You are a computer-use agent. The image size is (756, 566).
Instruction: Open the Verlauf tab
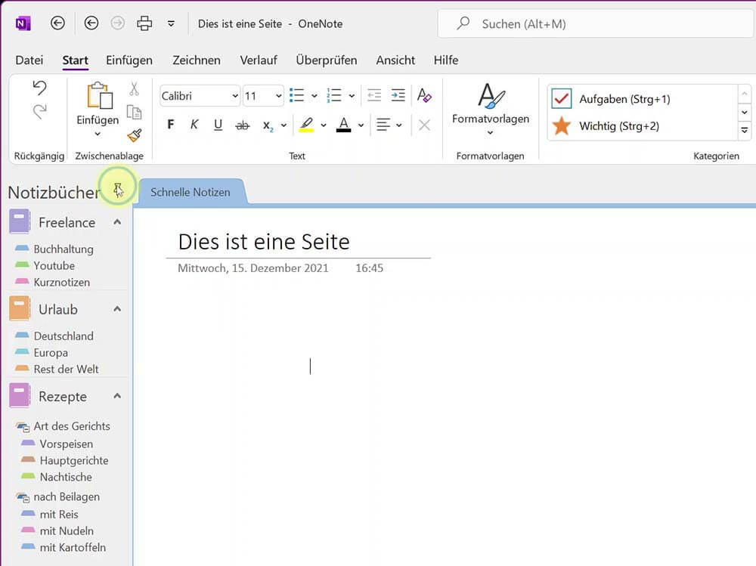pos(259,60)
